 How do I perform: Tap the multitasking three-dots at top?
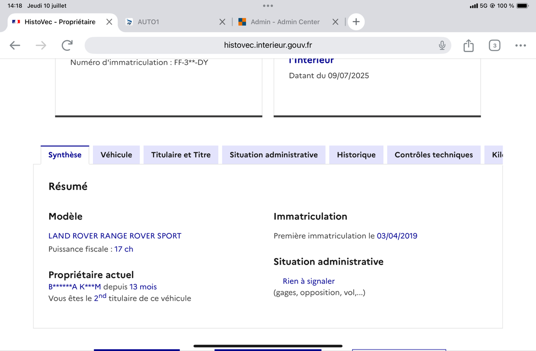(268, 6)
